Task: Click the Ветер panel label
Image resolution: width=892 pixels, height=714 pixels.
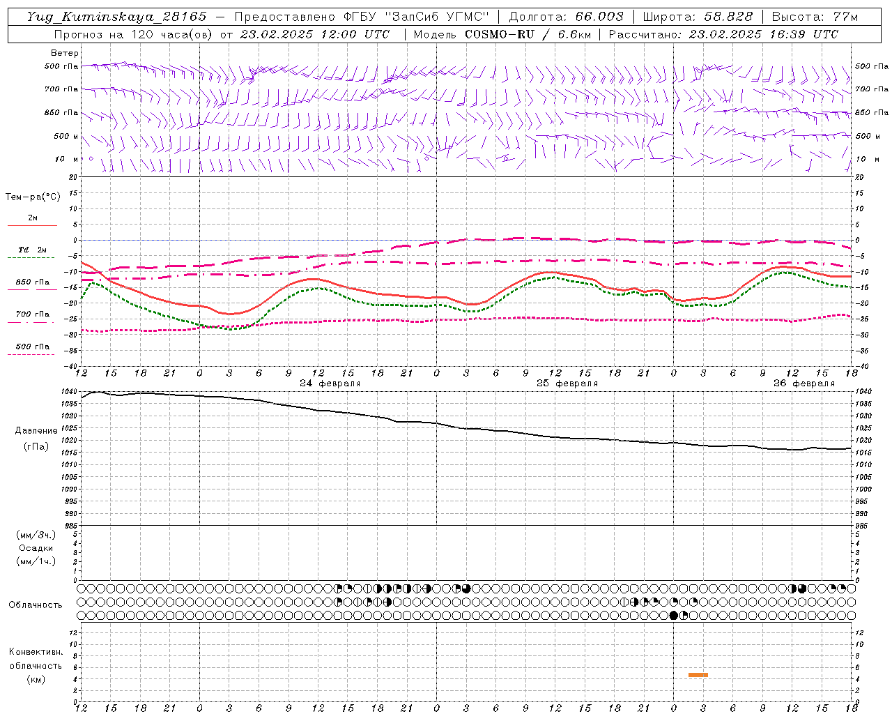Action: (x=65, y=53)
